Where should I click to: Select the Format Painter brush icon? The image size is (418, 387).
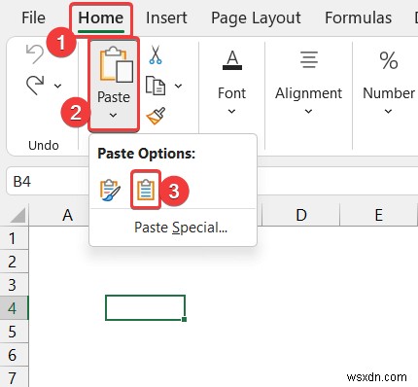[156, 116]
